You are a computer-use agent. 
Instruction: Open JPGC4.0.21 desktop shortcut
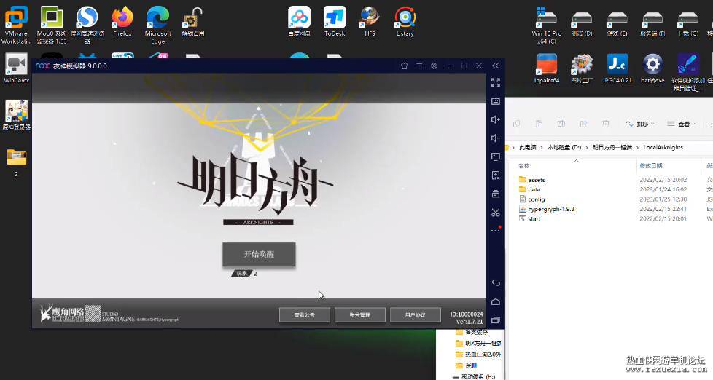tap(617, 68)
